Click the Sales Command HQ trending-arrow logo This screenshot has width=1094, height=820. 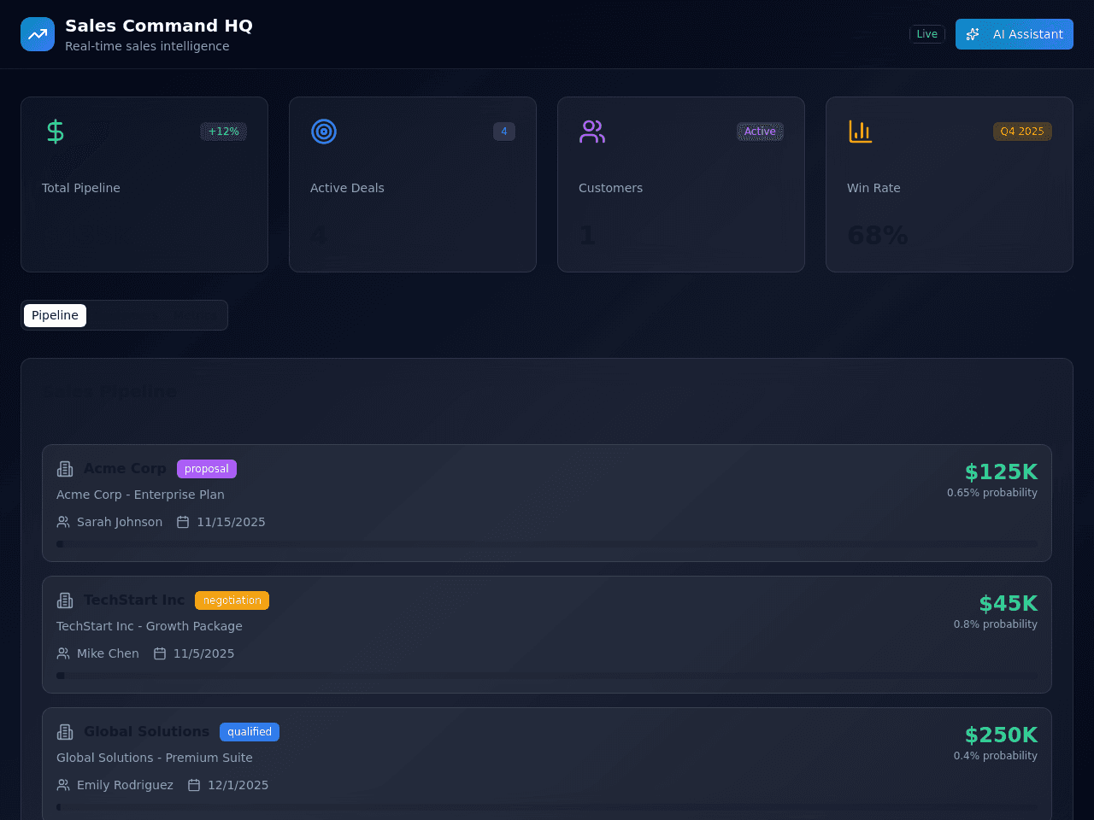click(38, 34)
